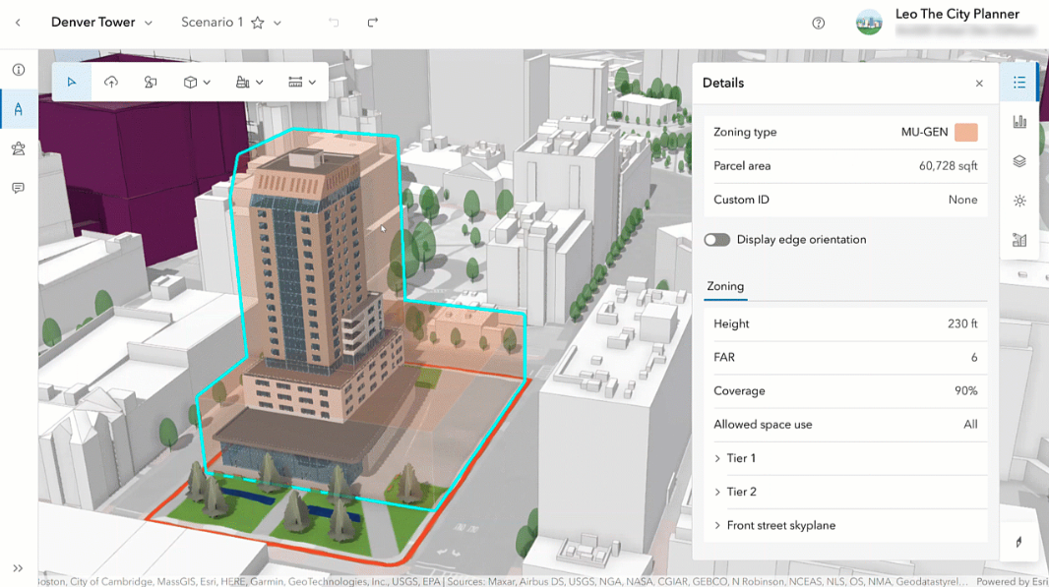
Task: Select the plan design tool in sidebar
Action: [x=19, y=109]
